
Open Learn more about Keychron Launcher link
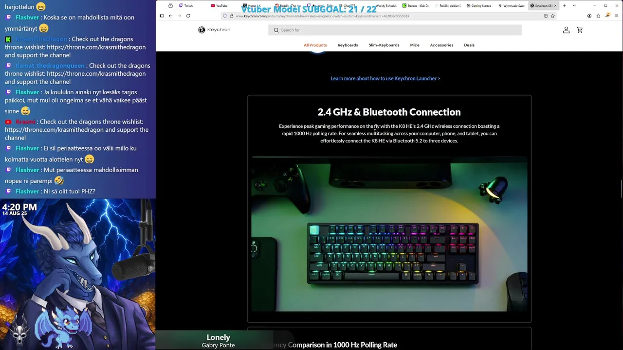pos(385,78)
